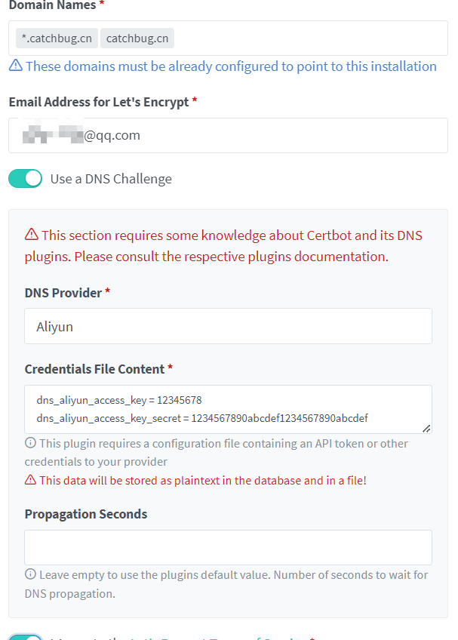Image resolution: width=458 pixels, height=640 pixels.
Task: Select the *.catchbug.cn domain tag
Action: 57,38
